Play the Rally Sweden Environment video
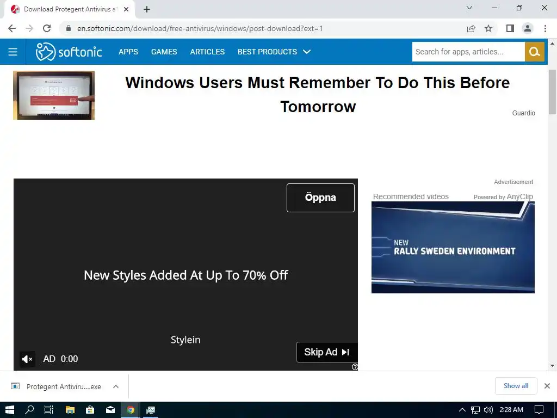557x418 pixels. [453, 248]
